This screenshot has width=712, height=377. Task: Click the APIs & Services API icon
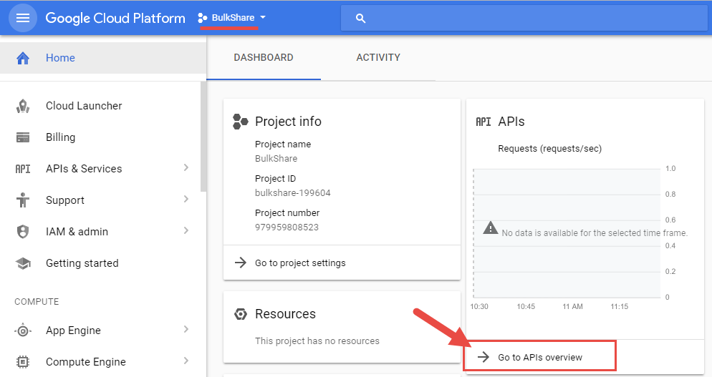click(23, 169)
